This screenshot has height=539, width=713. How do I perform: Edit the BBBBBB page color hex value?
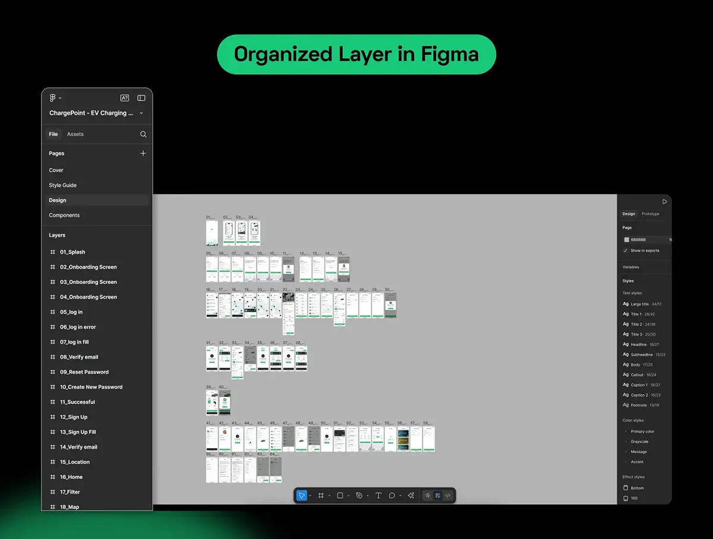pyautogui.click(x=638, y=239)
